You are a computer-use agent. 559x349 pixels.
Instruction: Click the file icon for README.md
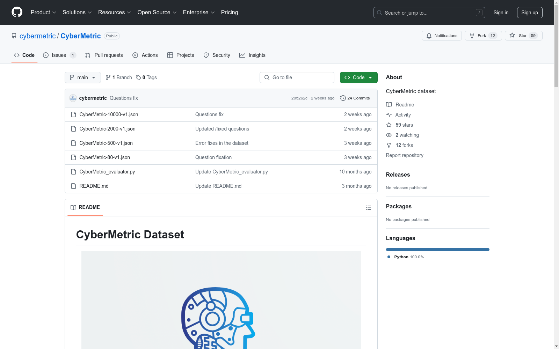click(x=73, y=186)
